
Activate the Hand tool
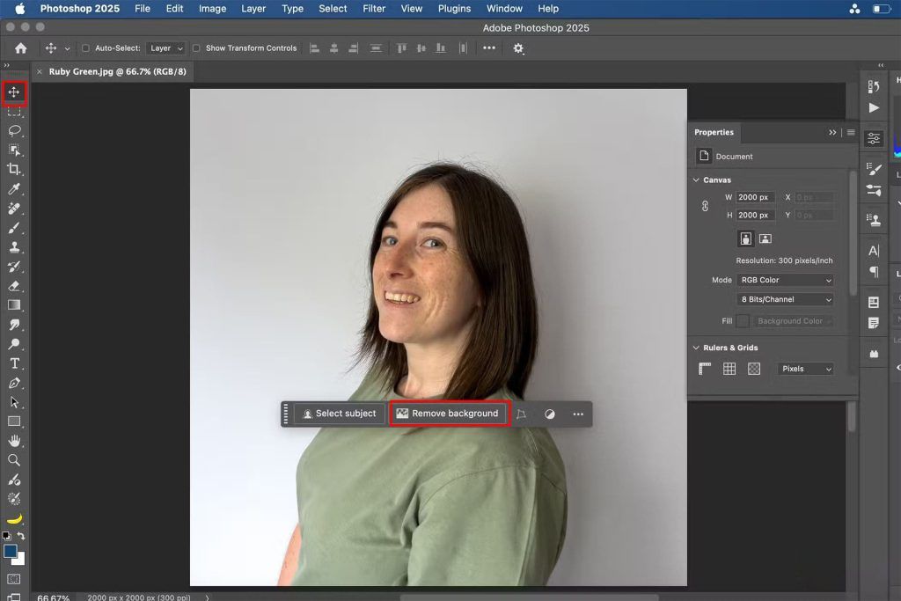tap(14, 441)
